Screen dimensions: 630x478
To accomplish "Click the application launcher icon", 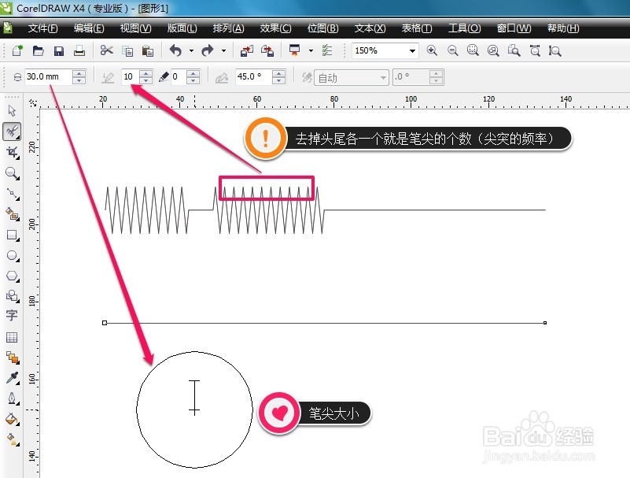I will point(295,50).
